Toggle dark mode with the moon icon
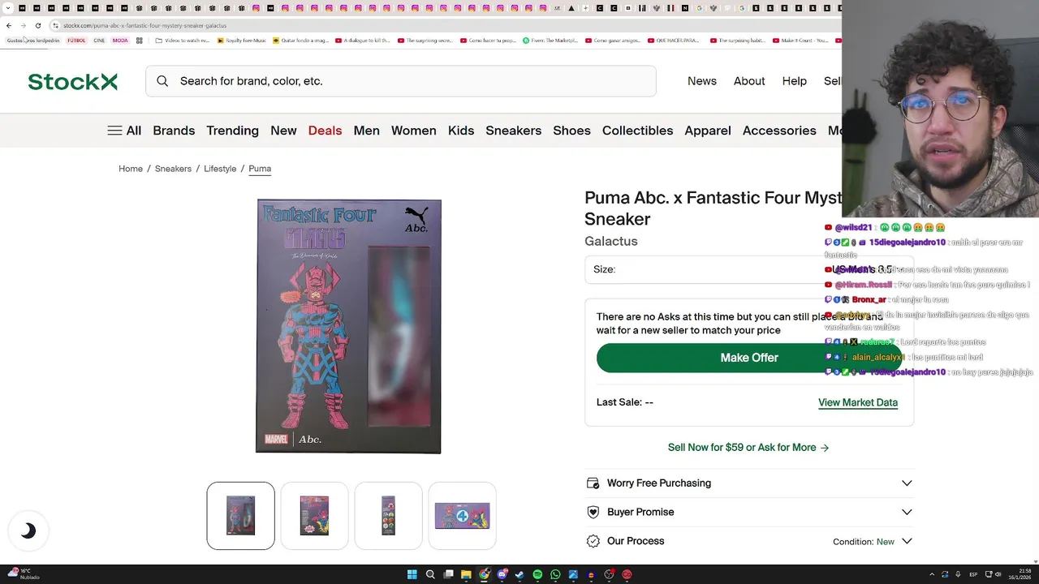The image size is (1039, 584). point(28,530)
